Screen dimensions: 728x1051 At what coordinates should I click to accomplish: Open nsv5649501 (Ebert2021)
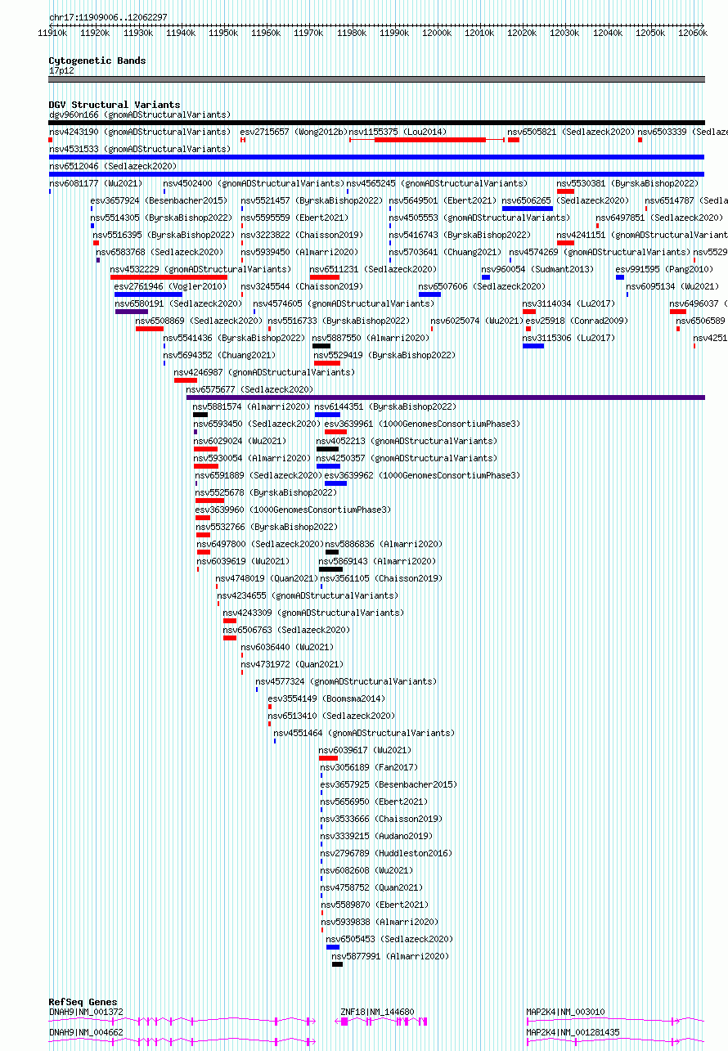442,200
